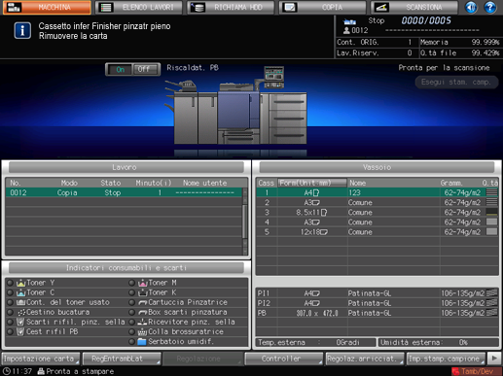Click tray 1 paper level indicator
Screen dimensions: 503x376
[492, 192]
